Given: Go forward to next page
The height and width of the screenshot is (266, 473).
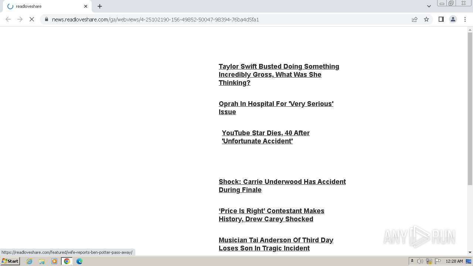Looking at the screenshot, I should pos(20,19).
